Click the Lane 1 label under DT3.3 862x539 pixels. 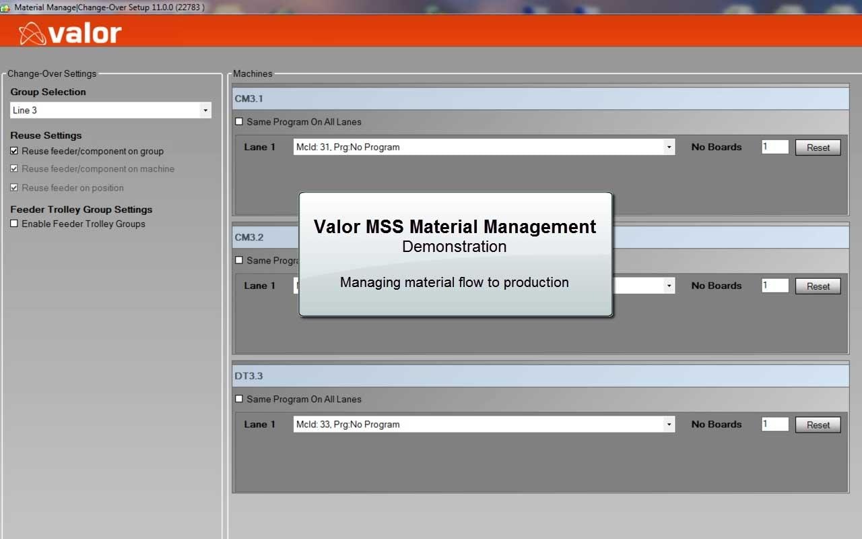260,424
